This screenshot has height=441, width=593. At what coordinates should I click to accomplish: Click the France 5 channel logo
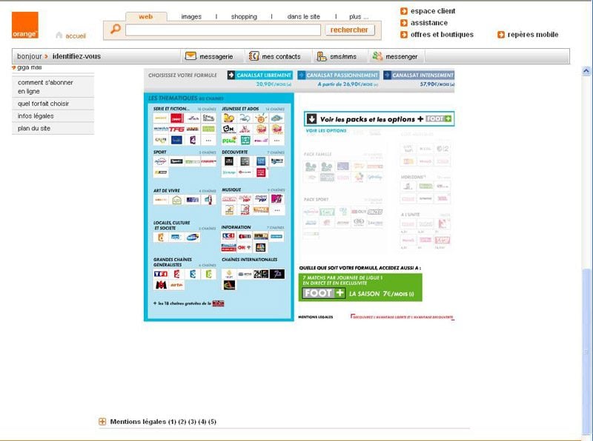pyautogui.click(x=208, y=274)
